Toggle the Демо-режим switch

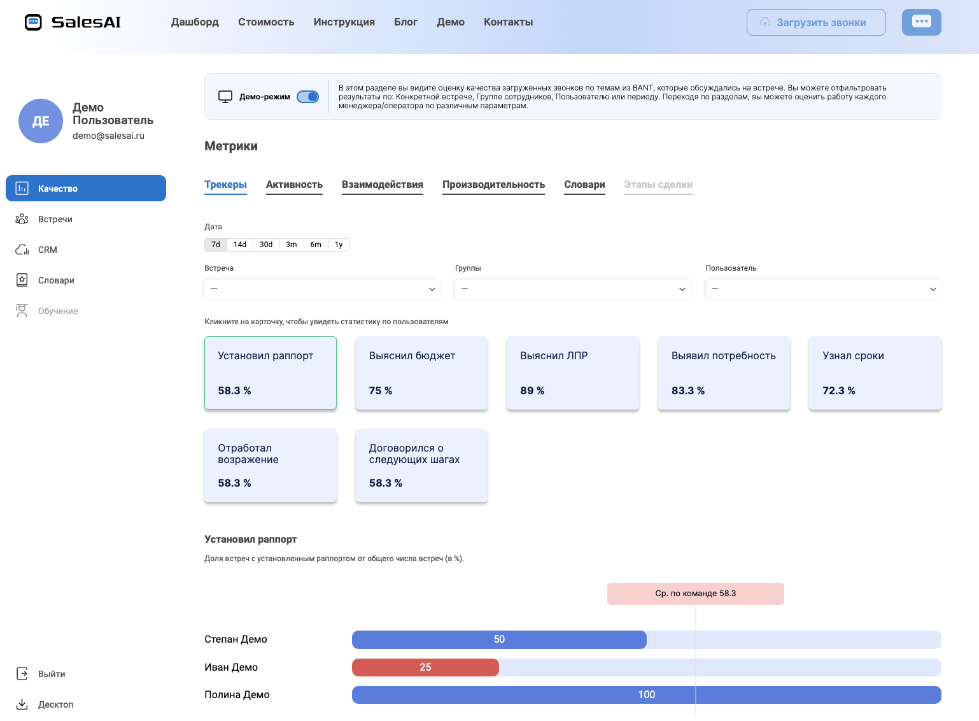[307, 97]
